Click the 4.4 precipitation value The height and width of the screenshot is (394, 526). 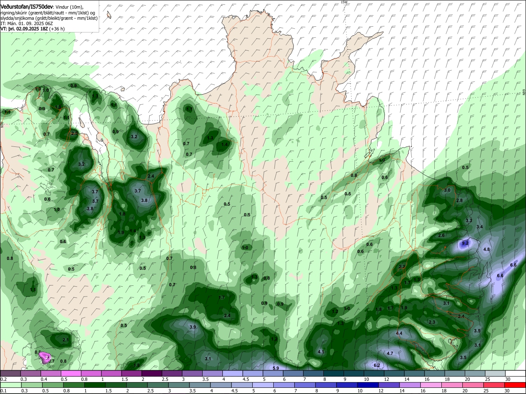[399, 333]
